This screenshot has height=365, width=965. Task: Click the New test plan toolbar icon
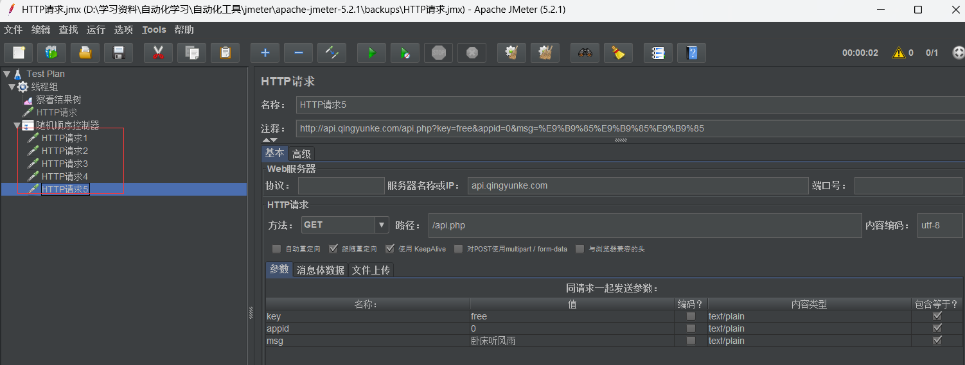point(19,53)
